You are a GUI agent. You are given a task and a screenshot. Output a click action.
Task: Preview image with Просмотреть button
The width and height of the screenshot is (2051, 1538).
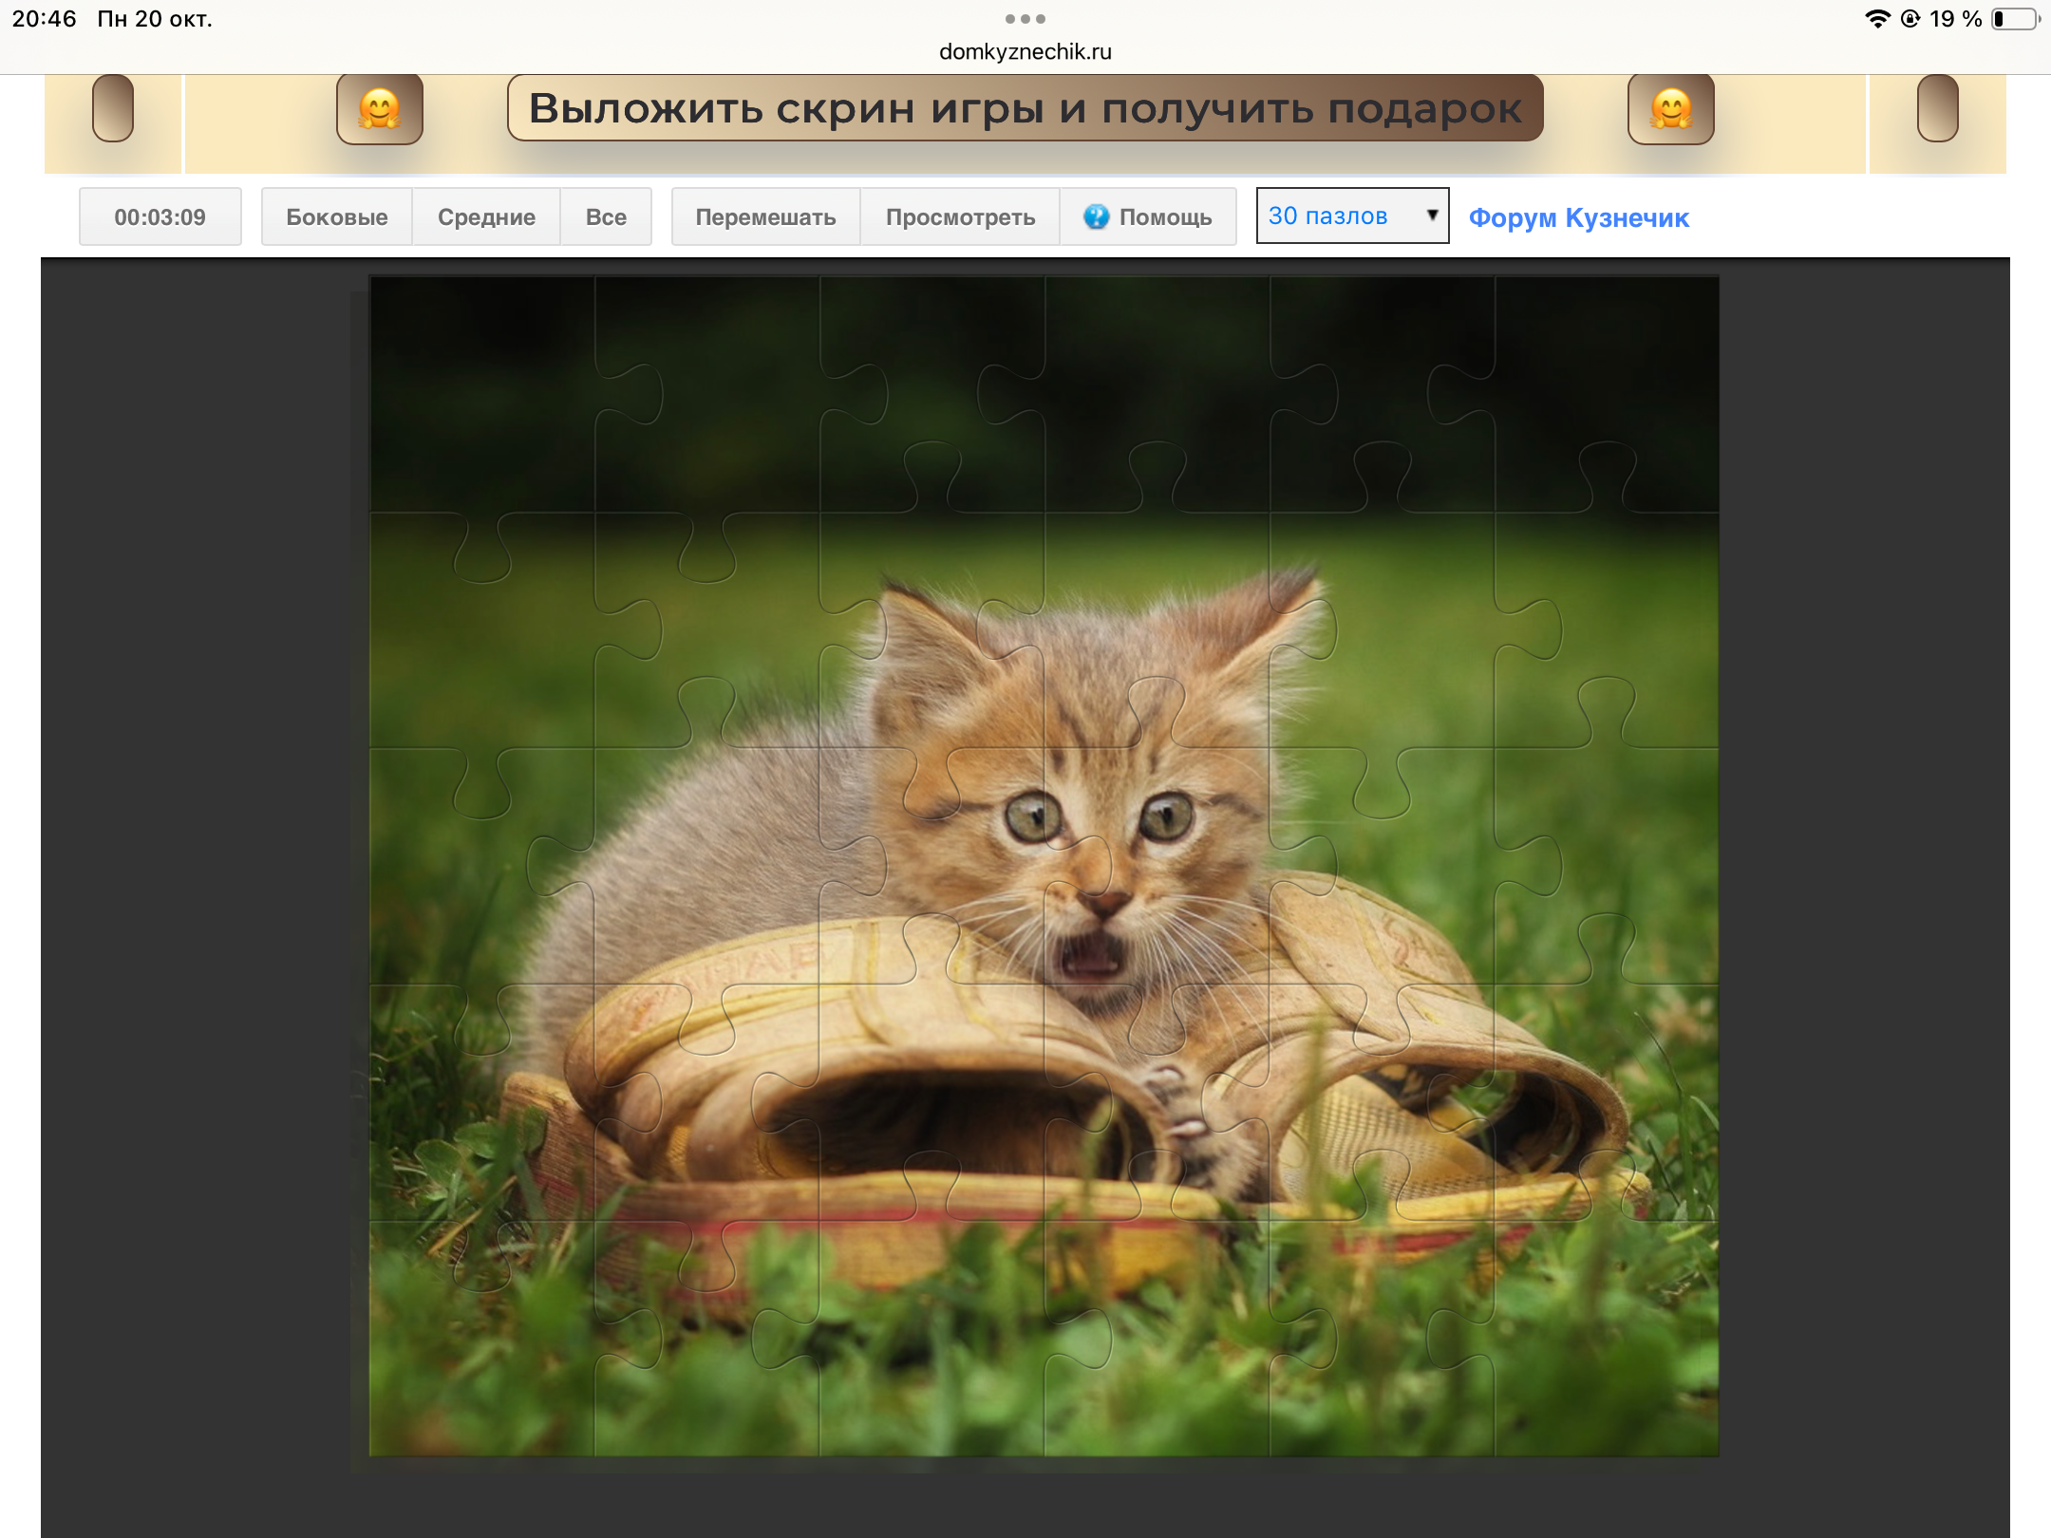[x=960, y=216]
